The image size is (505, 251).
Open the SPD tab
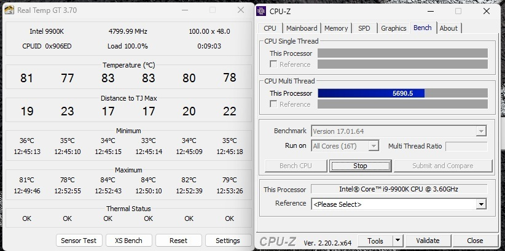click(x=364, y=28)
